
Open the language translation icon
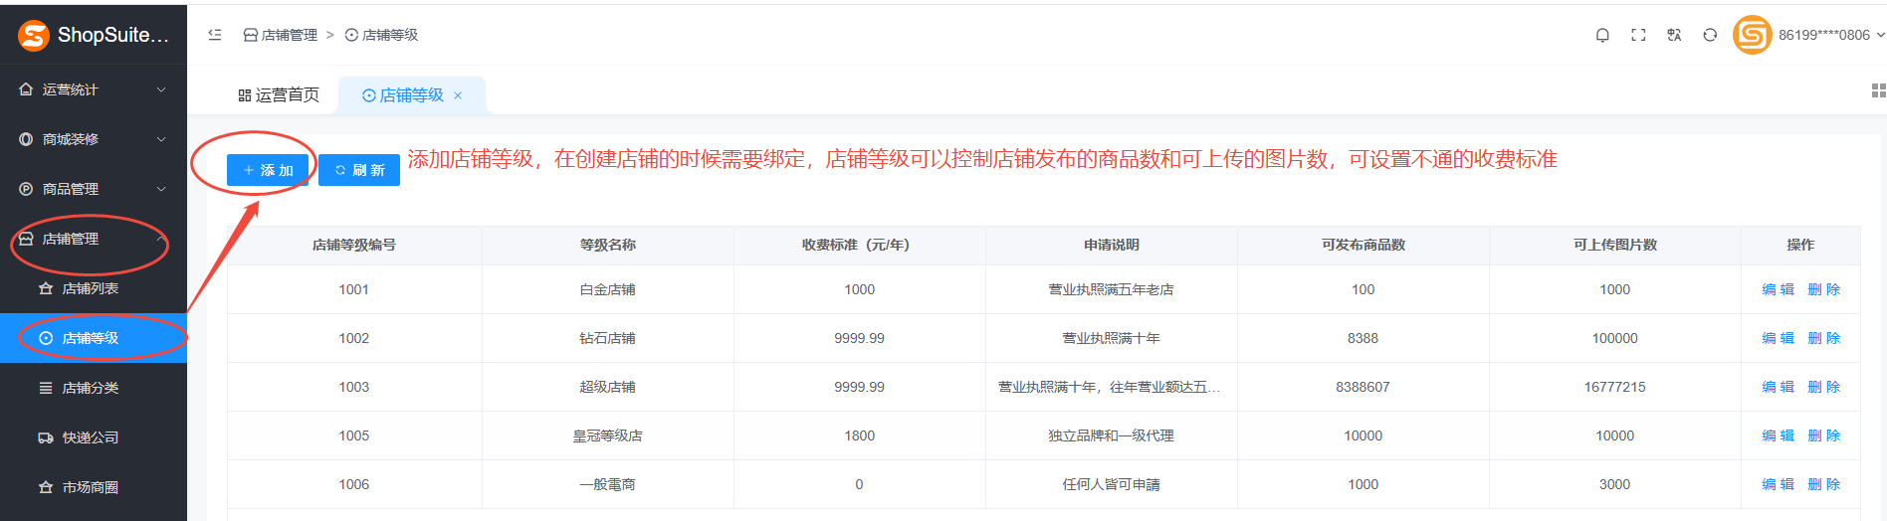tap(1674, 35)
